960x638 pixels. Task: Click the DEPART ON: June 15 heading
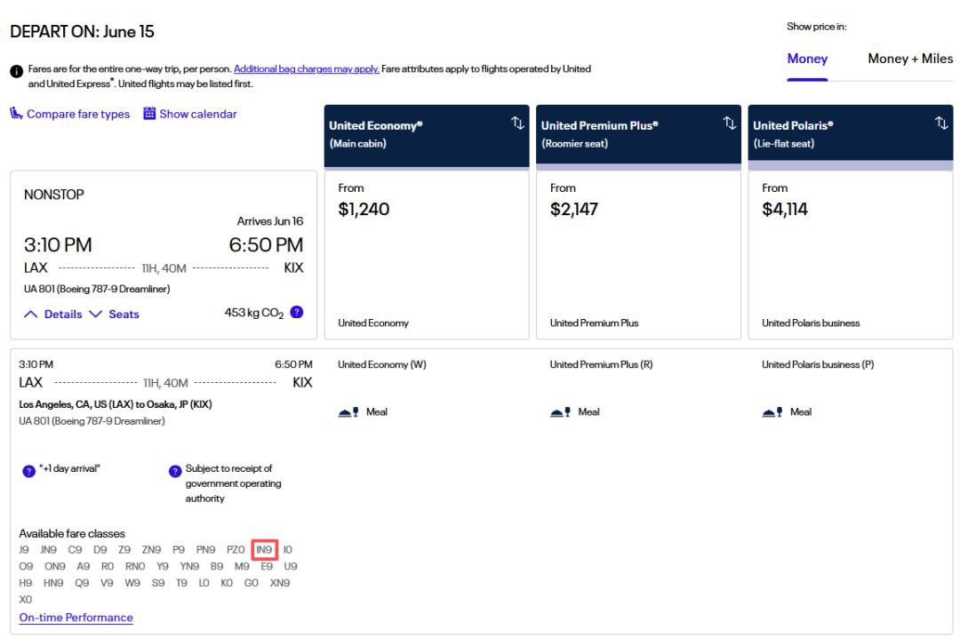[82, 32]
